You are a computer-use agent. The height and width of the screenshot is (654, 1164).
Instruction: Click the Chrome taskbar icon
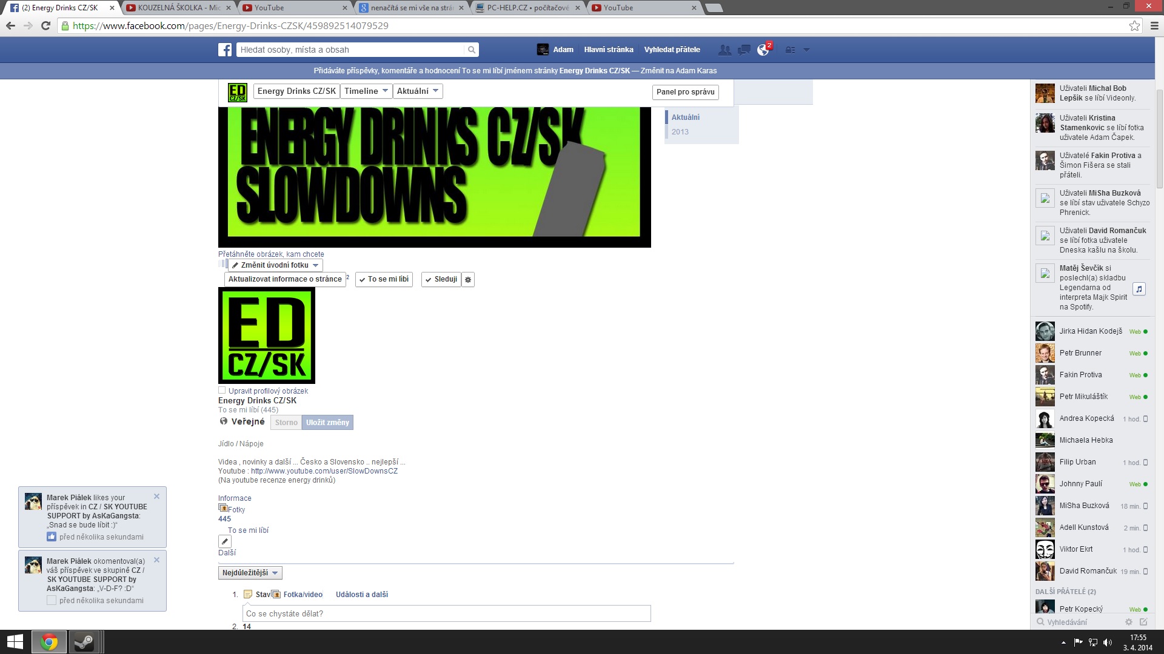point(49,642)
